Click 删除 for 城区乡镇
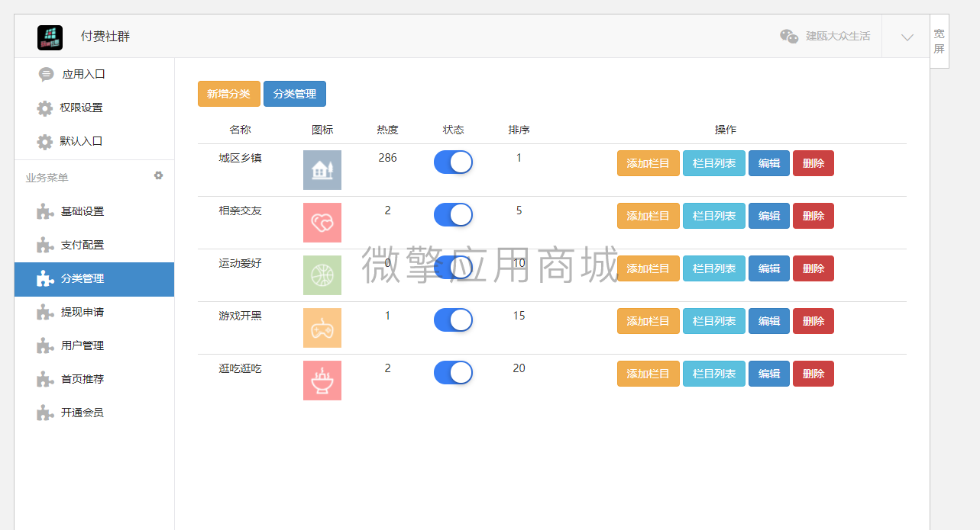The image size is (980, 530). pos(813,163)
